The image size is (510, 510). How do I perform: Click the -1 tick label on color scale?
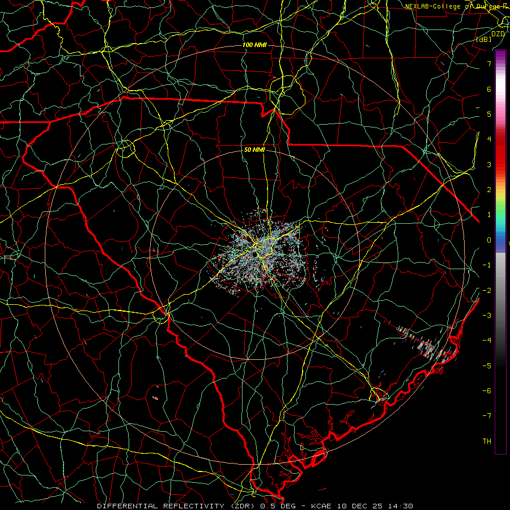[x=487, y=265]
